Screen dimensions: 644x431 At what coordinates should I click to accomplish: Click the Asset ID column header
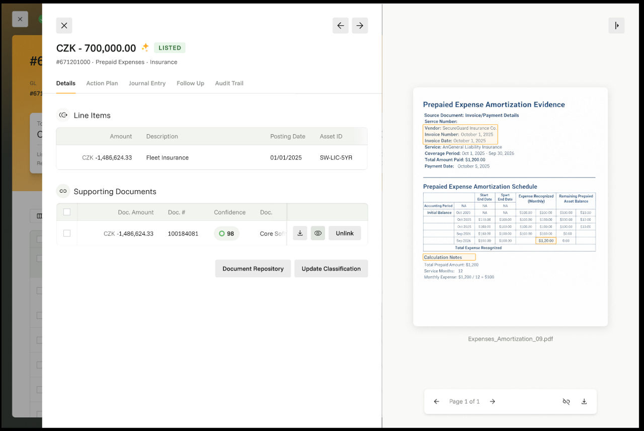tap(331, 136)
